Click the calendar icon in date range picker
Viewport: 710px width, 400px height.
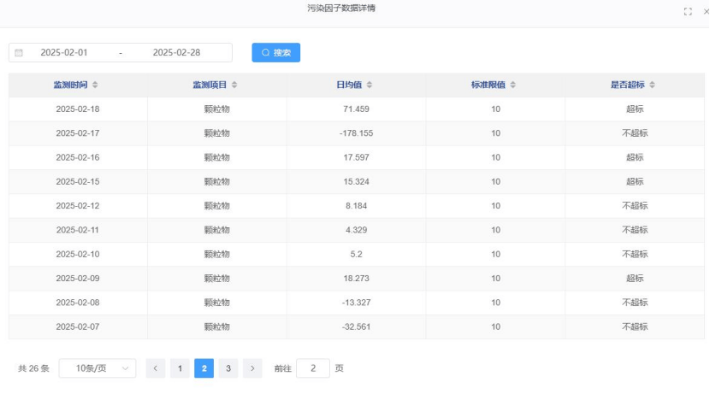point(19,53)
